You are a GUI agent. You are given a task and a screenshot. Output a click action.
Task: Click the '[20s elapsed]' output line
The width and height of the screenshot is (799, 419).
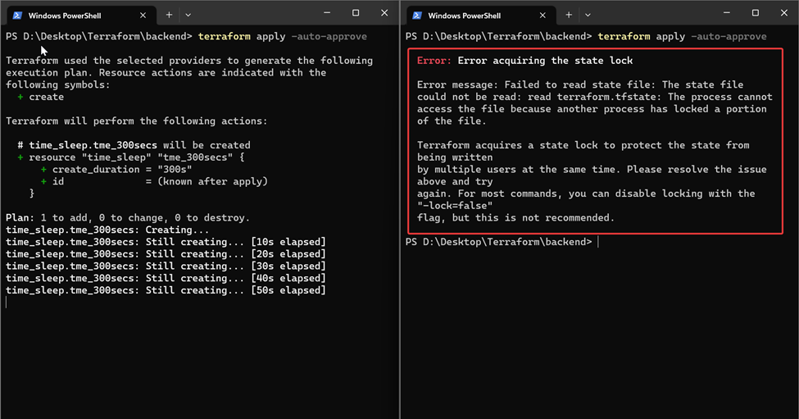[166, 254]
